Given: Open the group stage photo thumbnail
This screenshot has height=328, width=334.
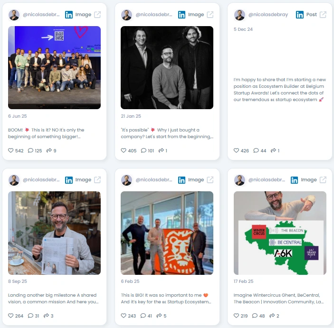Looking at the screenshot, I should point(54,68).
